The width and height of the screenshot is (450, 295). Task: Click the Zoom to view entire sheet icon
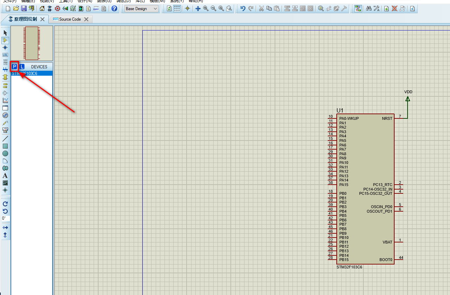tap(221, 8)
